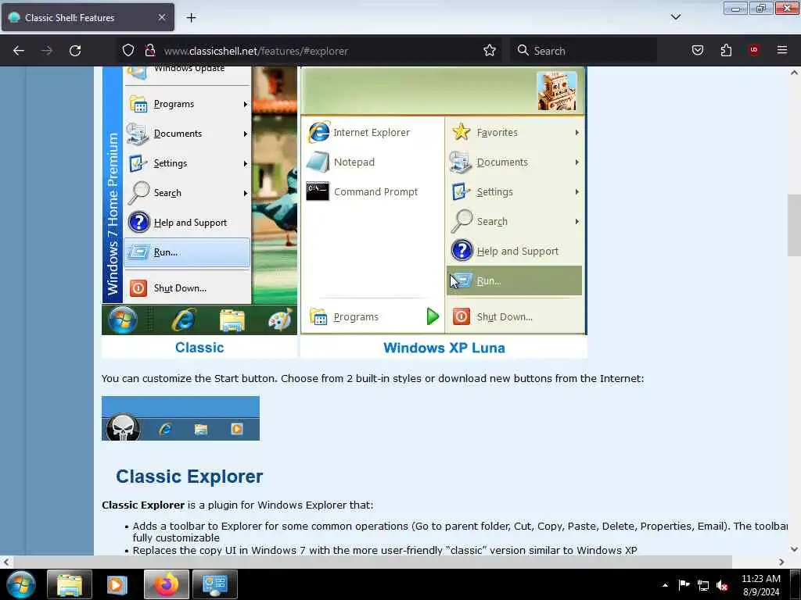Close the Classic Shell: Features tab
The width and height of the screenshot is (801, 600).
[161, 17]
